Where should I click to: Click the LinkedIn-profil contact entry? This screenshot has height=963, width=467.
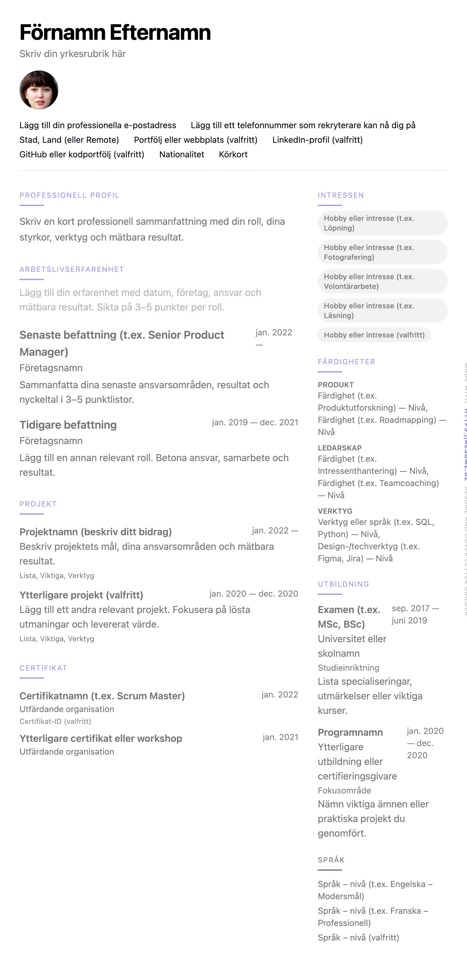(317, 140)
